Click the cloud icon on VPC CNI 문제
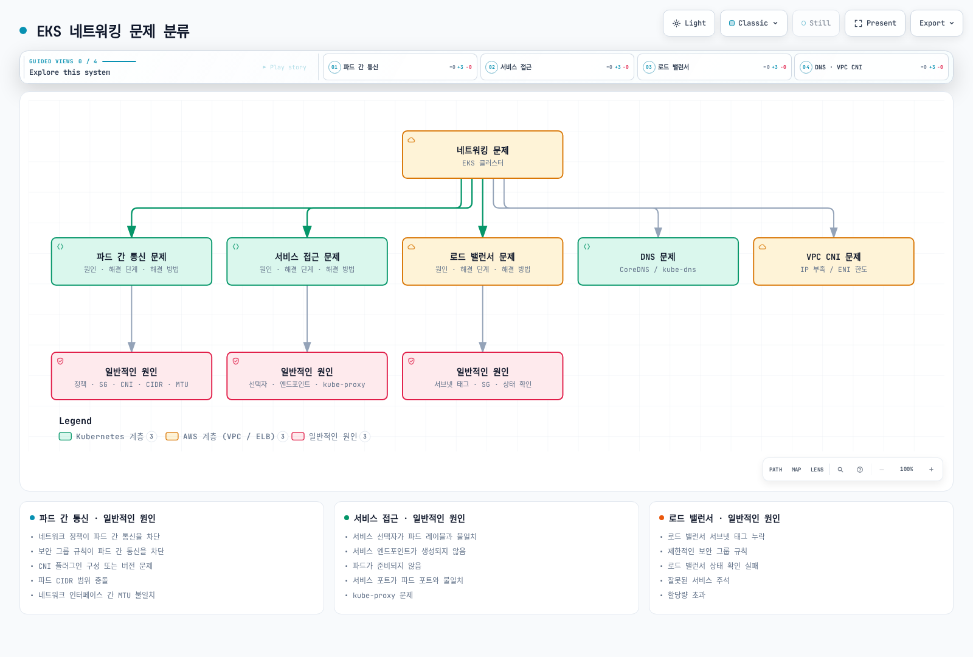The width and height of the screenshot is (973, 657). pos(762,247)
